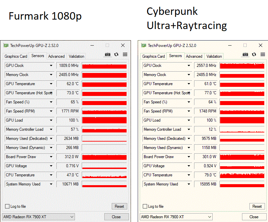Image resolution: width=268 pixels, height=222 pixels.
Task: Open AMD Radeon RX 7900 XT selector, right window
Action: [x=176, y=217]
